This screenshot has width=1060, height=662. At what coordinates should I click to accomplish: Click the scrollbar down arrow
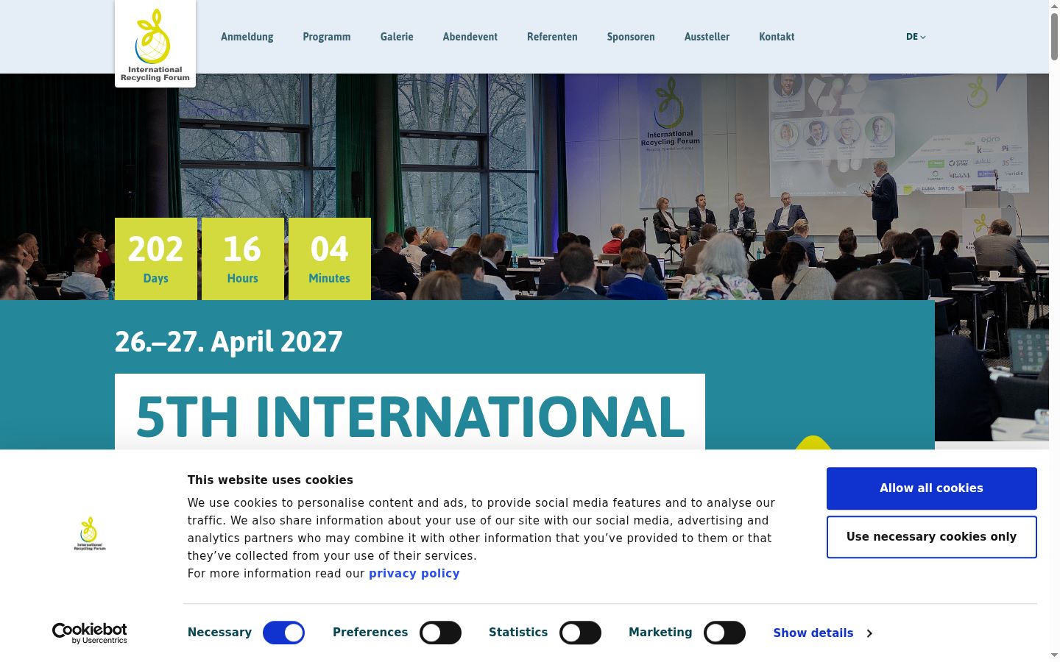pyautogui.click(x=1054, y=655)
